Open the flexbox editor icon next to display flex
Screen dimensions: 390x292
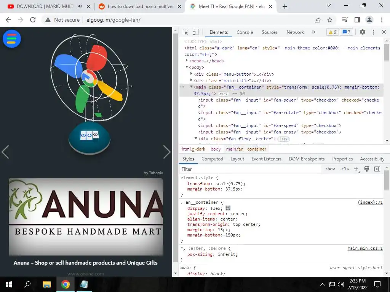(x=228, y=208)
